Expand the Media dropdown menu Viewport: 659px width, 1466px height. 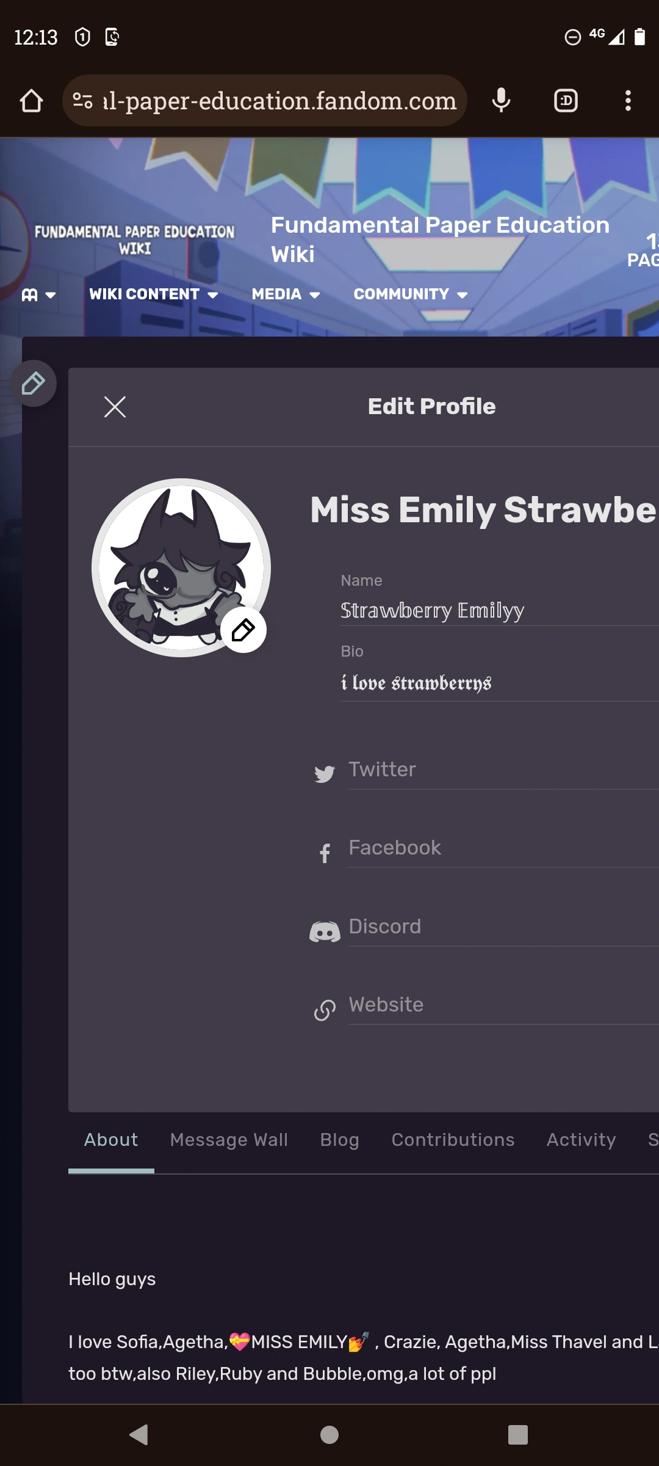click(x=286, y=294)
